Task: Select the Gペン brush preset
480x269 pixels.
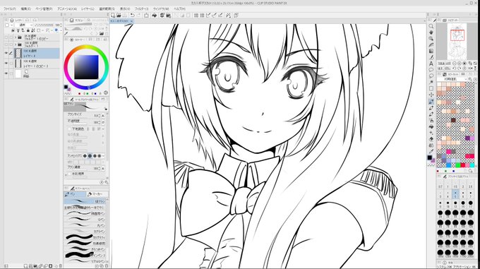Action: [85, 220]
